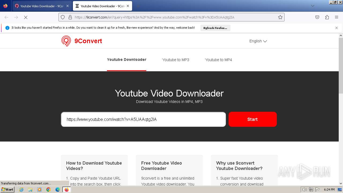Screen dimensions: 343x193
Task: Click the info icon in notification bar
Action: coord(7,28)
